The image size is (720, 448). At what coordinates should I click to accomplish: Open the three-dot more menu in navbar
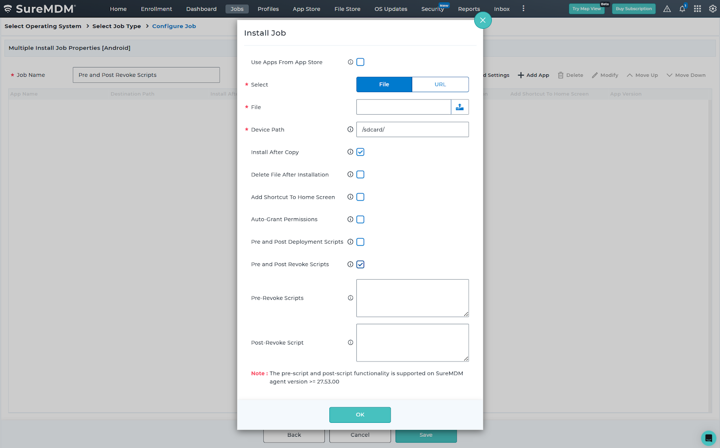click(523, 9)
